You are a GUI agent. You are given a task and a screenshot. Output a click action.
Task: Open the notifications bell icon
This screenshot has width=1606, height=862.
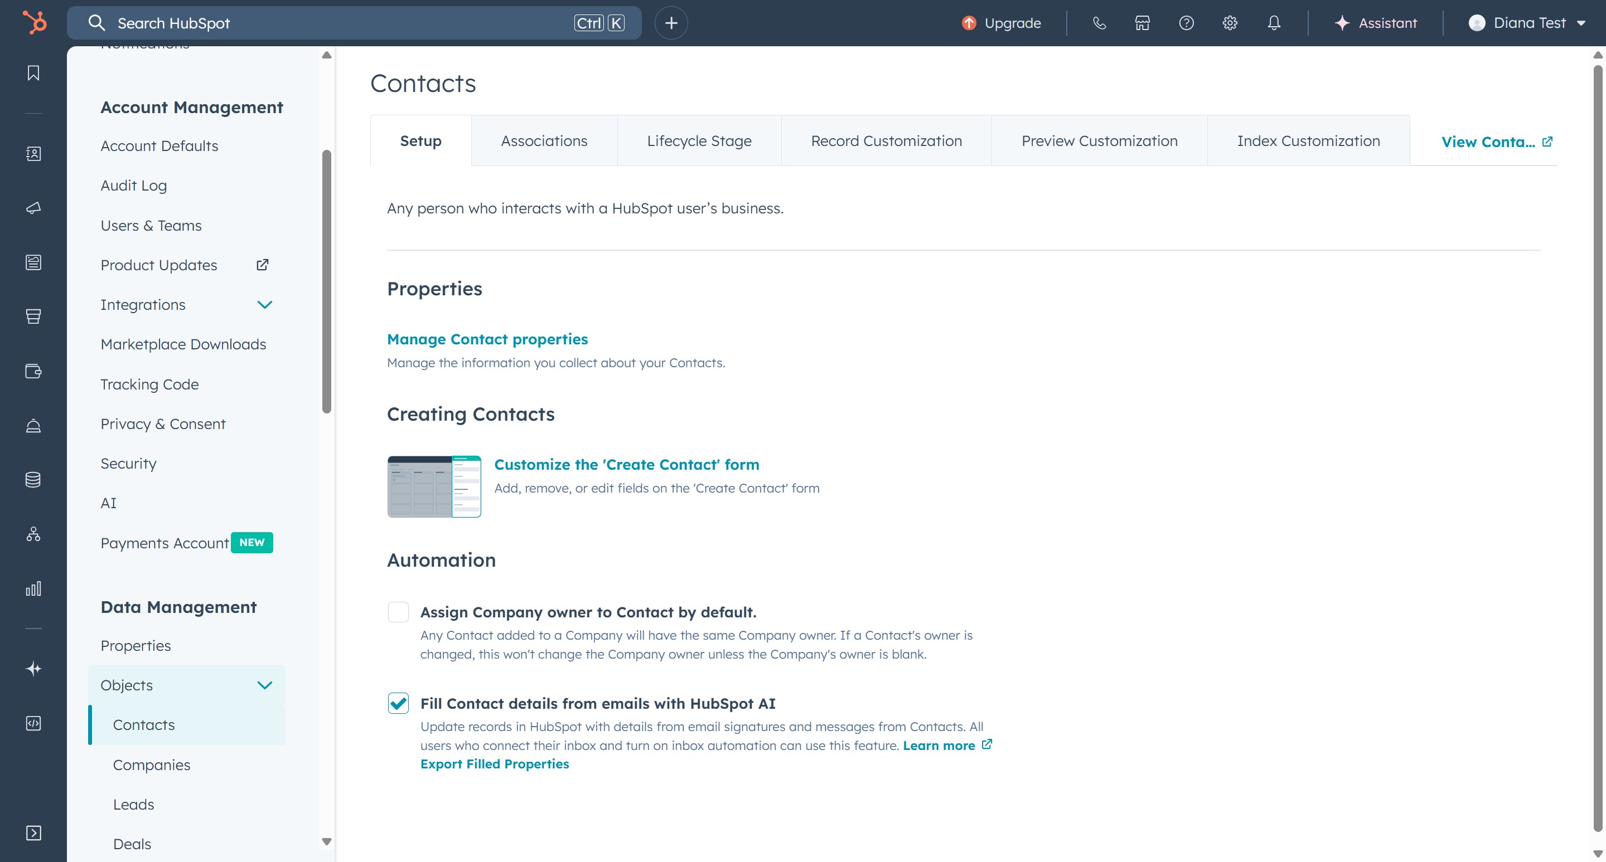coord(1274,23)
